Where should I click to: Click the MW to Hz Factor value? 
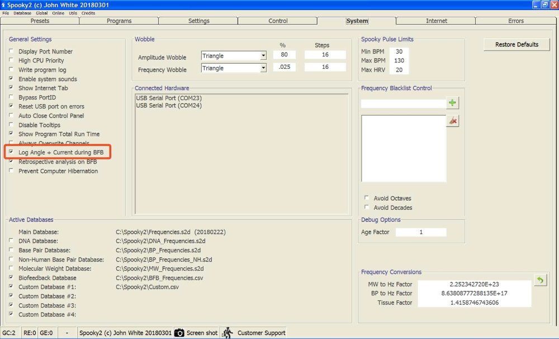(x=474, y=284)
